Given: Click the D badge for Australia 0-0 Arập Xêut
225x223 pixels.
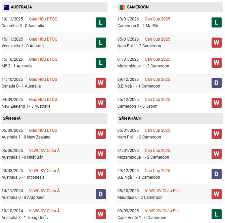Looking at the screenshot, I should [100, 194].
